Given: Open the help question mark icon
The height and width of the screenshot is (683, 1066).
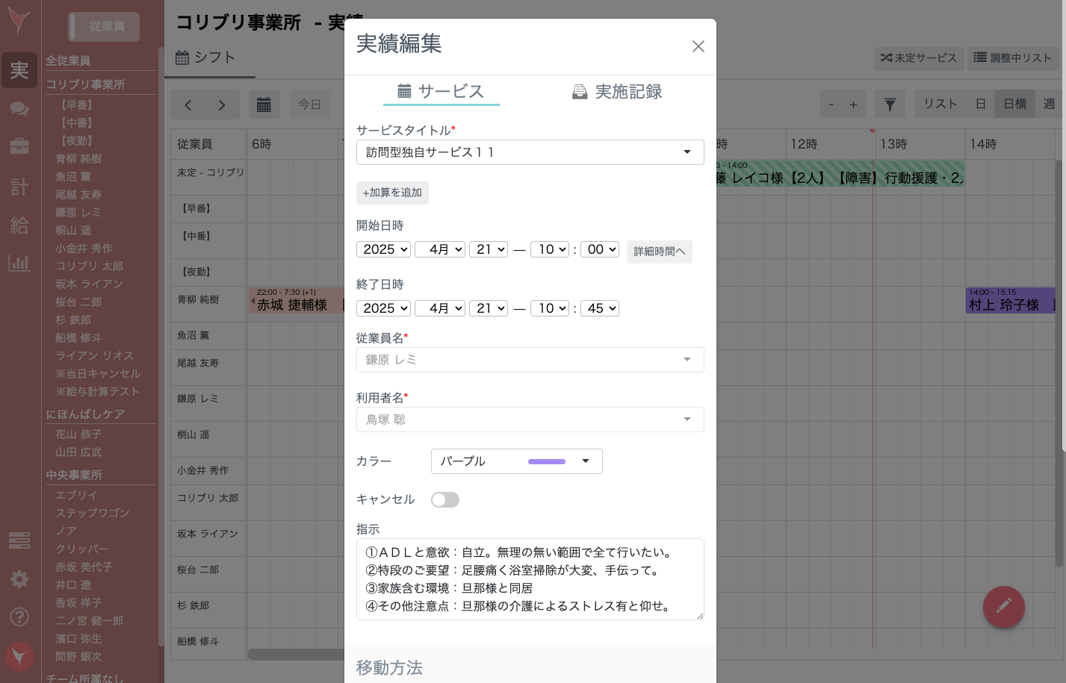Looking at the screenshot, I should pyautogui.click(x=19, y=617).
